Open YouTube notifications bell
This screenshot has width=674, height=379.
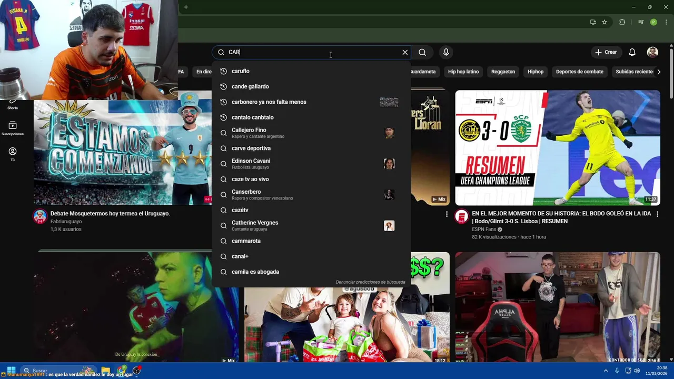pos(632,52)
